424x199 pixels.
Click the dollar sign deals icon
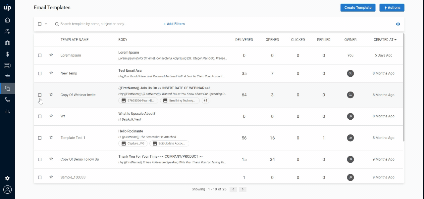tap(7, 54)
